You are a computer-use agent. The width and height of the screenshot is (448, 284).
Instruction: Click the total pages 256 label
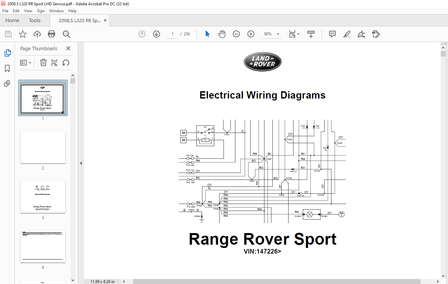tap(187, 34)
